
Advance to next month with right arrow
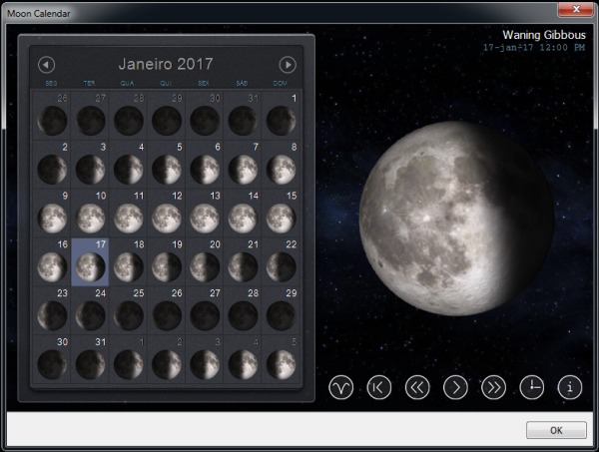click(x=288, y=65)
